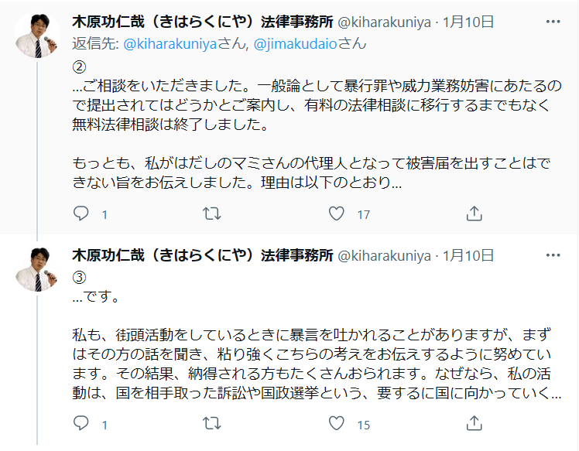The height and width of the screenshot is (451, 579).
Task: Share the second tweet marked ③
Action: pyautogui.click(x=475, y=423)
